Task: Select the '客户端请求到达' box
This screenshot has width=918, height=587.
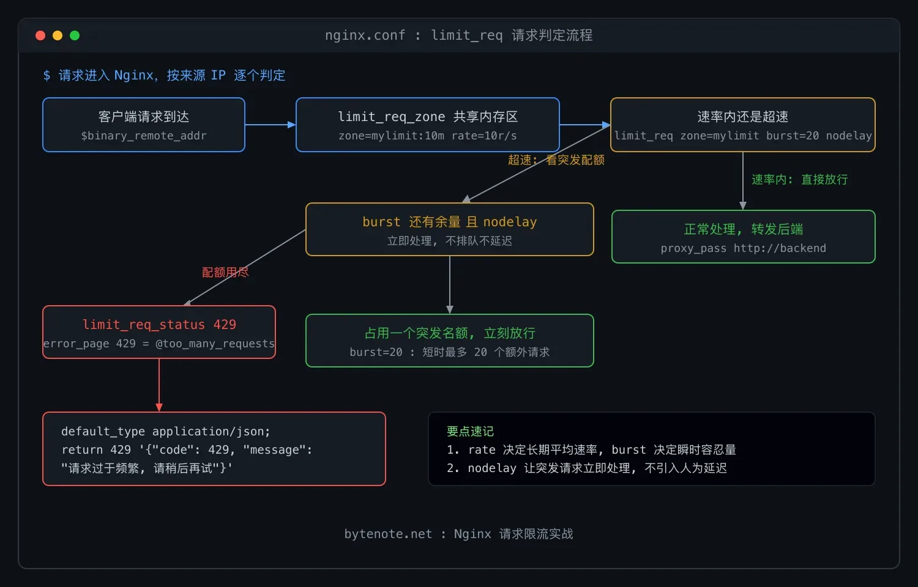Action: click(x=144, y=125)
